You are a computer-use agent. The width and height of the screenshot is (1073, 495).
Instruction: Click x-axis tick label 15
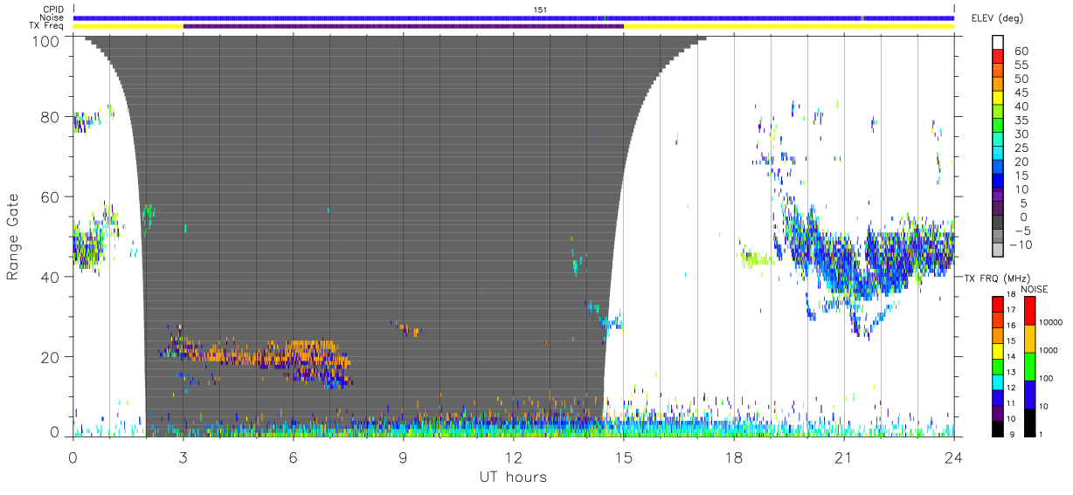click(624, 457)
